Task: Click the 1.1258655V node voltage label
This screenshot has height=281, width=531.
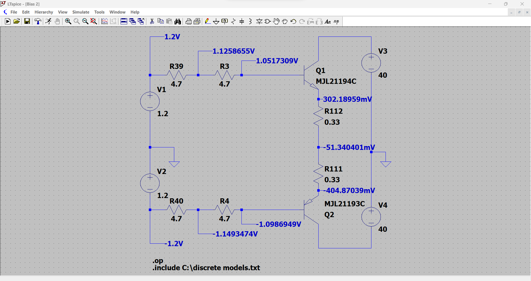Action: [234, 51]
